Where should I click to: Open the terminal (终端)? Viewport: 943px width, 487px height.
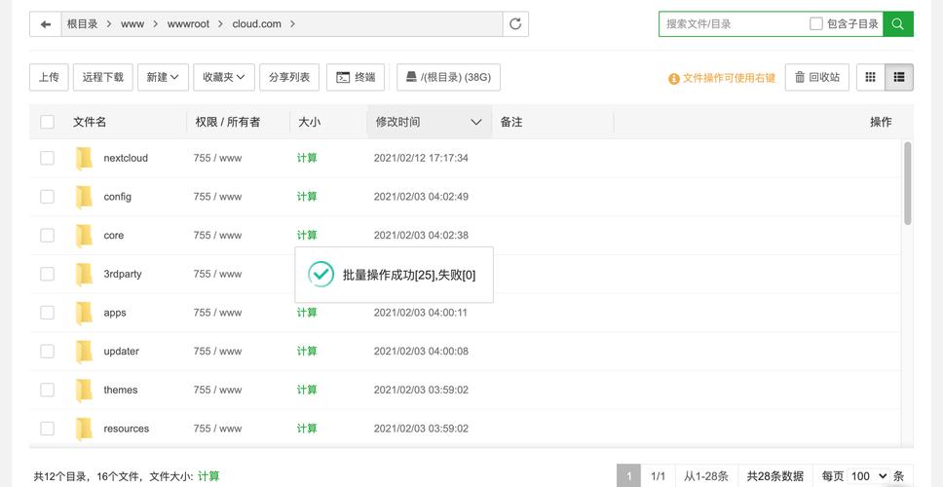coord(356,77)
